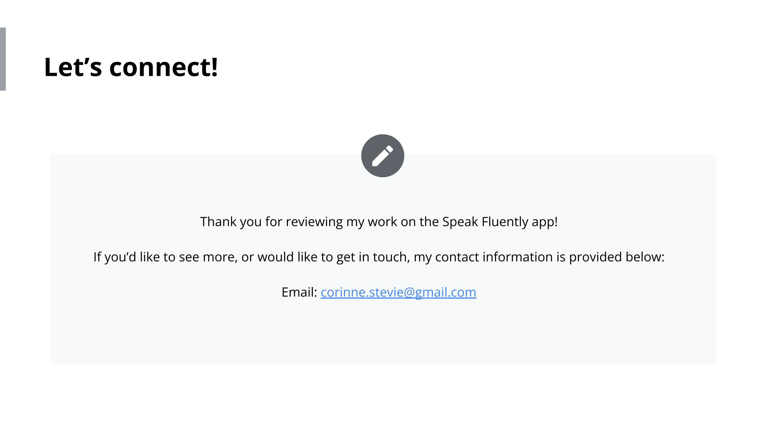The height and width of the screenshot is (431, 767).
Task: Open the corinne.stevie@gmail.com email link
Action: [398, 292]
